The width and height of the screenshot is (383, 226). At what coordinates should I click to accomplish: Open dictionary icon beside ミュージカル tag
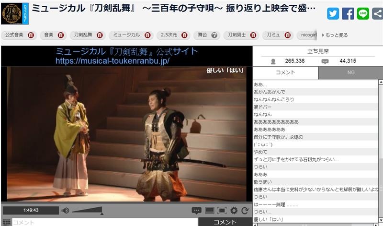click(147, 35)
